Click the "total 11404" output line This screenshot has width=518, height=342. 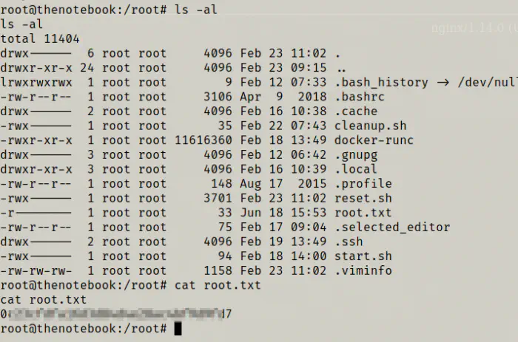pyautogui.click(x=40, y=39)
